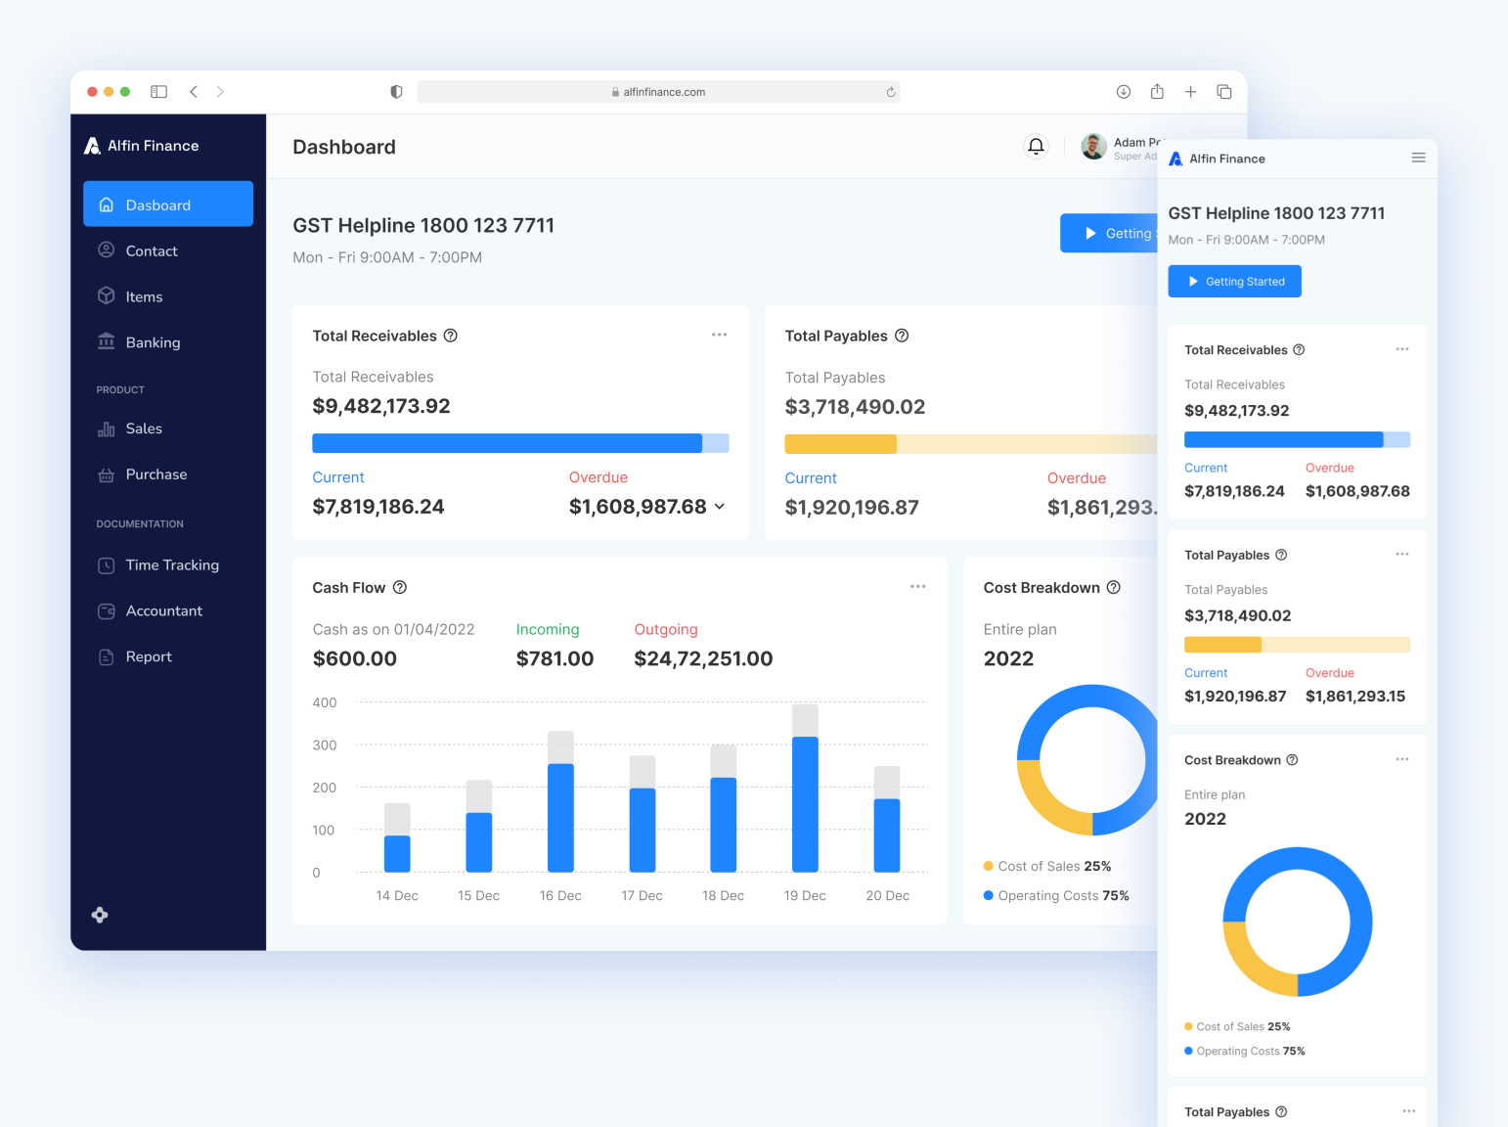Select Time Tracking under Documentation
This screenshot has height=1127, width=1508.
pyautogui.click(x=171, y=565)
